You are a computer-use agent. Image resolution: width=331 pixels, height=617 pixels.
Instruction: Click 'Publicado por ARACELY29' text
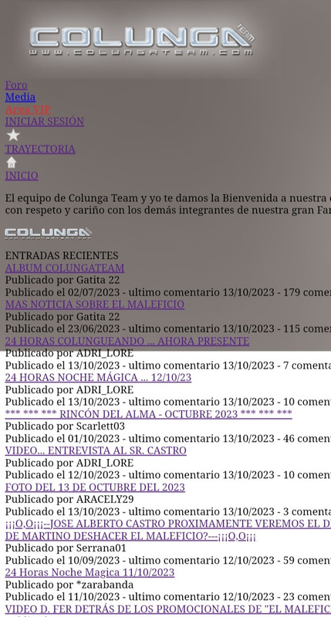pyautogui.click(x=69, y=499)
